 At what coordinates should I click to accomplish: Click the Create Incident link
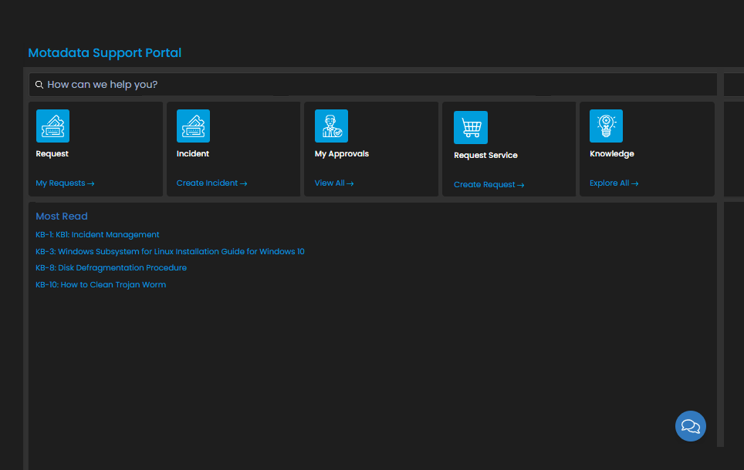[211, 183]
